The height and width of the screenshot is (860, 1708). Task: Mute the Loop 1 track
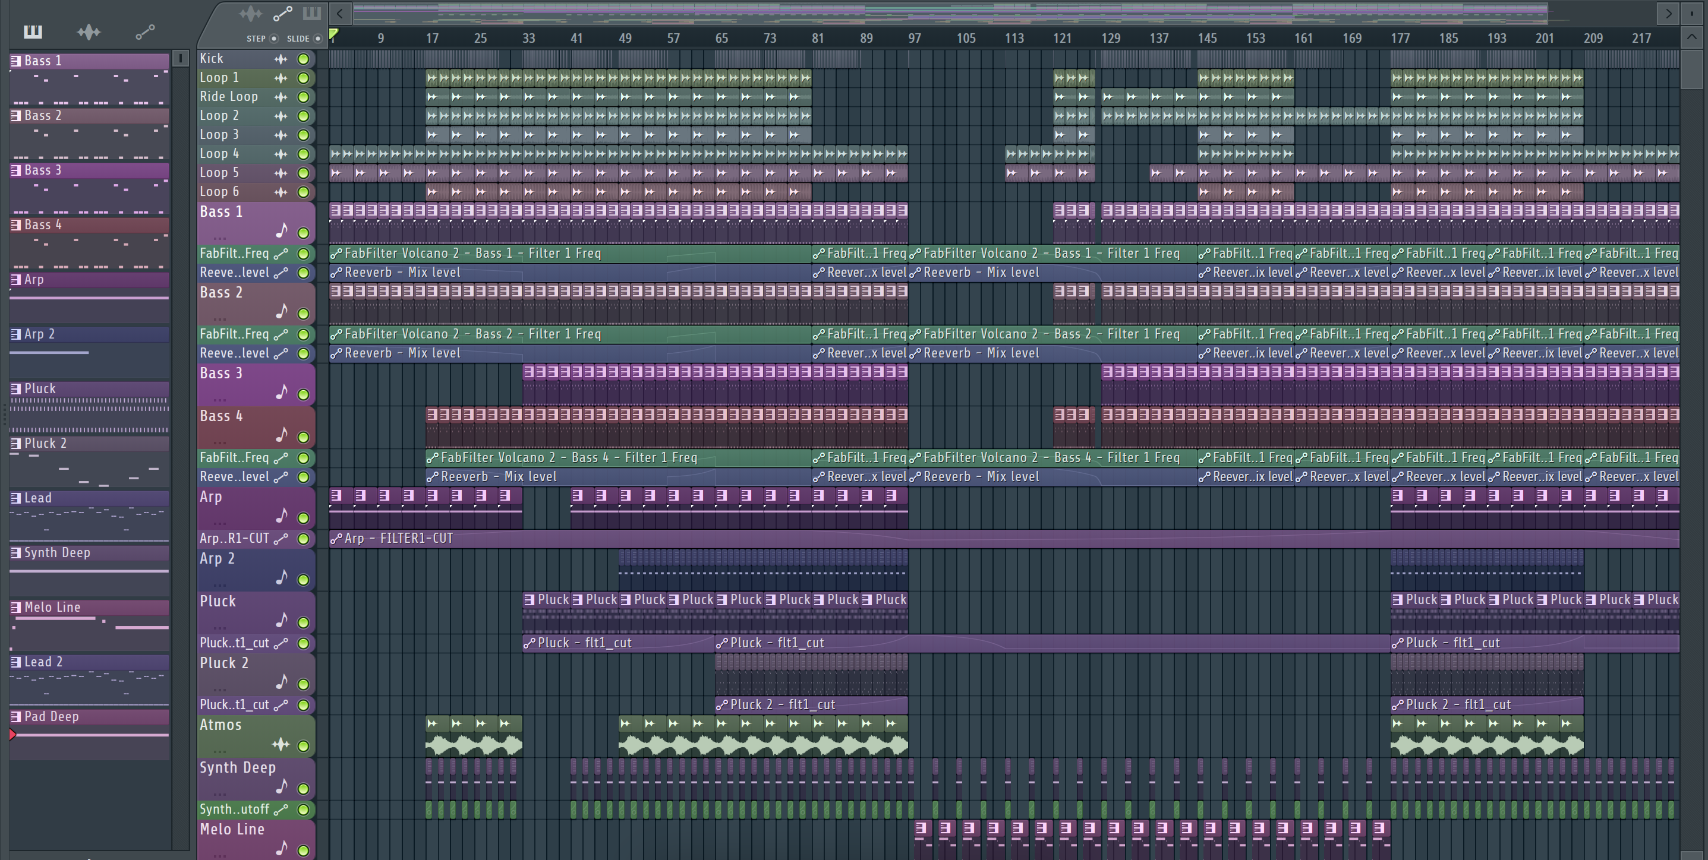(x=303, y=78)
